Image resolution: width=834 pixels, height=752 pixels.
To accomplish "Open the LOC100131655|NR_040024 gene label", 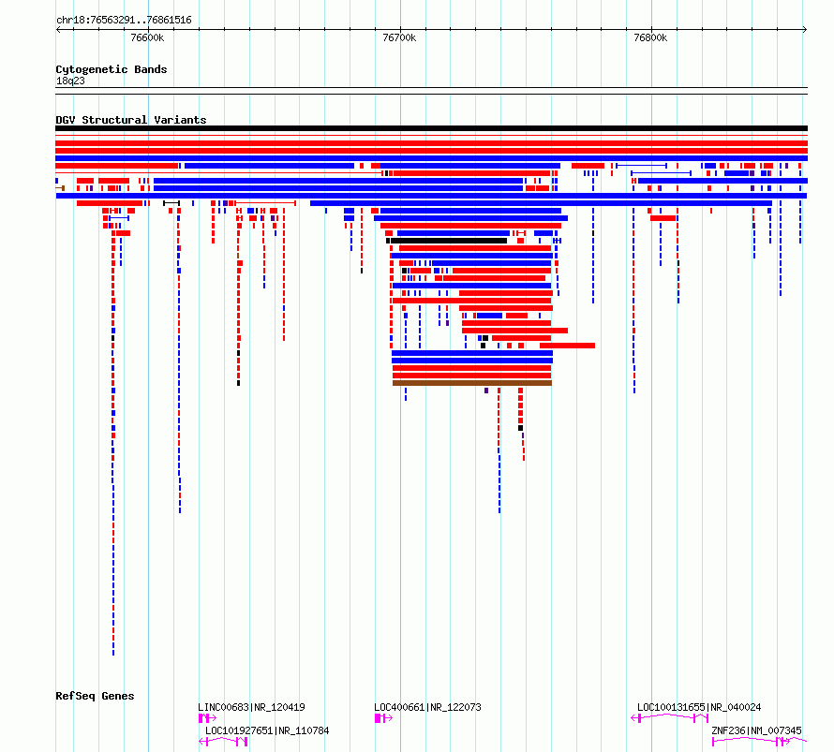I will point(699,707).
